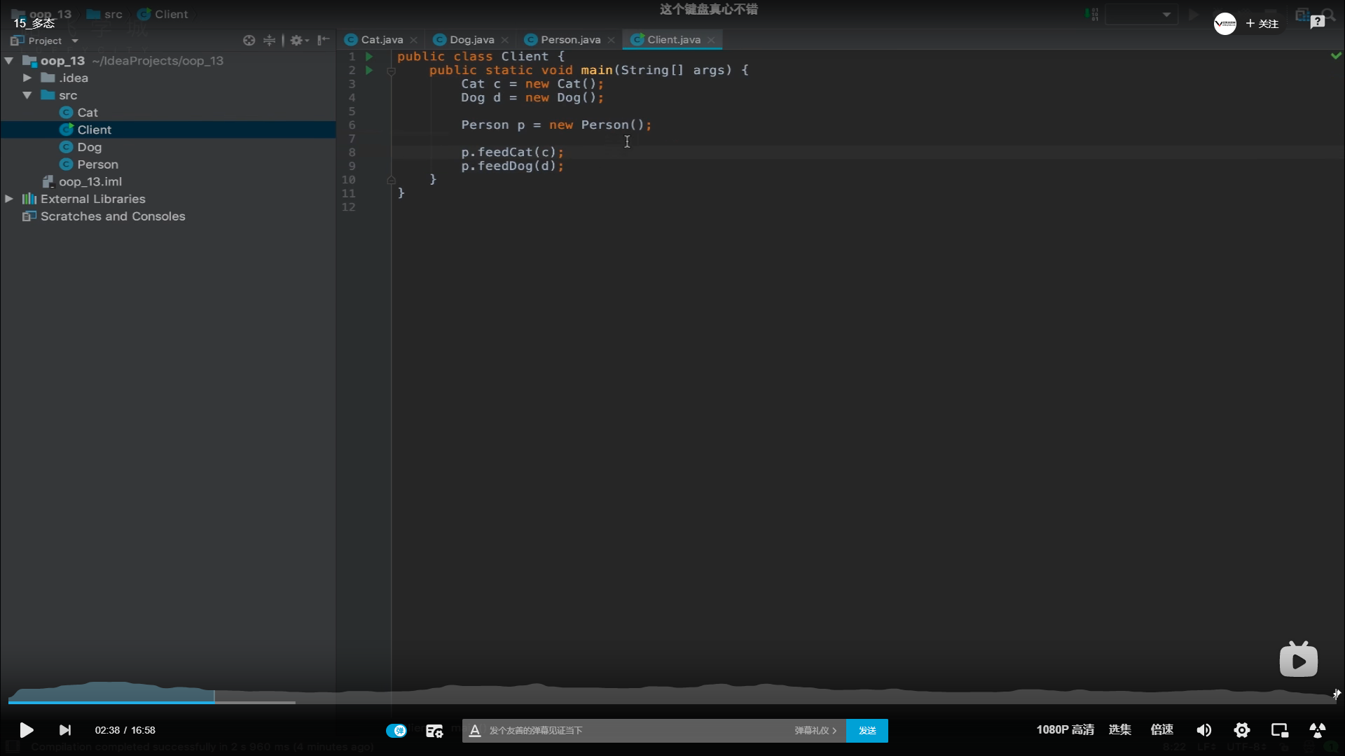
Task: Select the Cat class in tree
Action: (x=88, y=113)
